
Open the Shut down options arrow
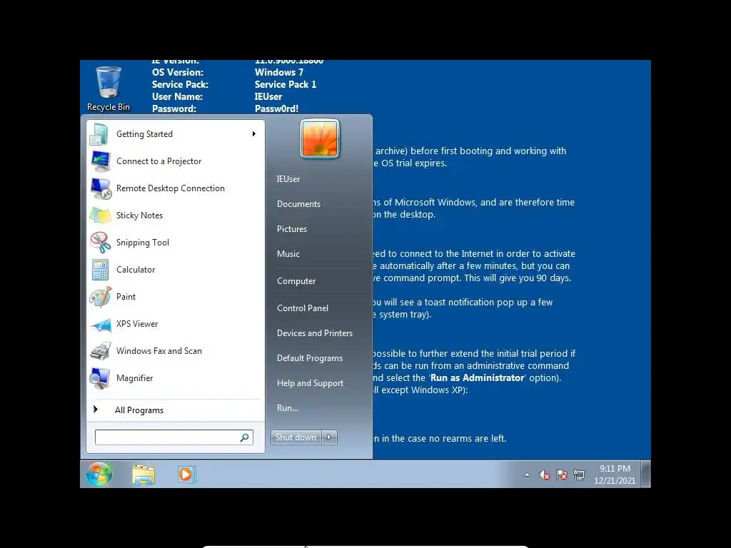[329, 437]
